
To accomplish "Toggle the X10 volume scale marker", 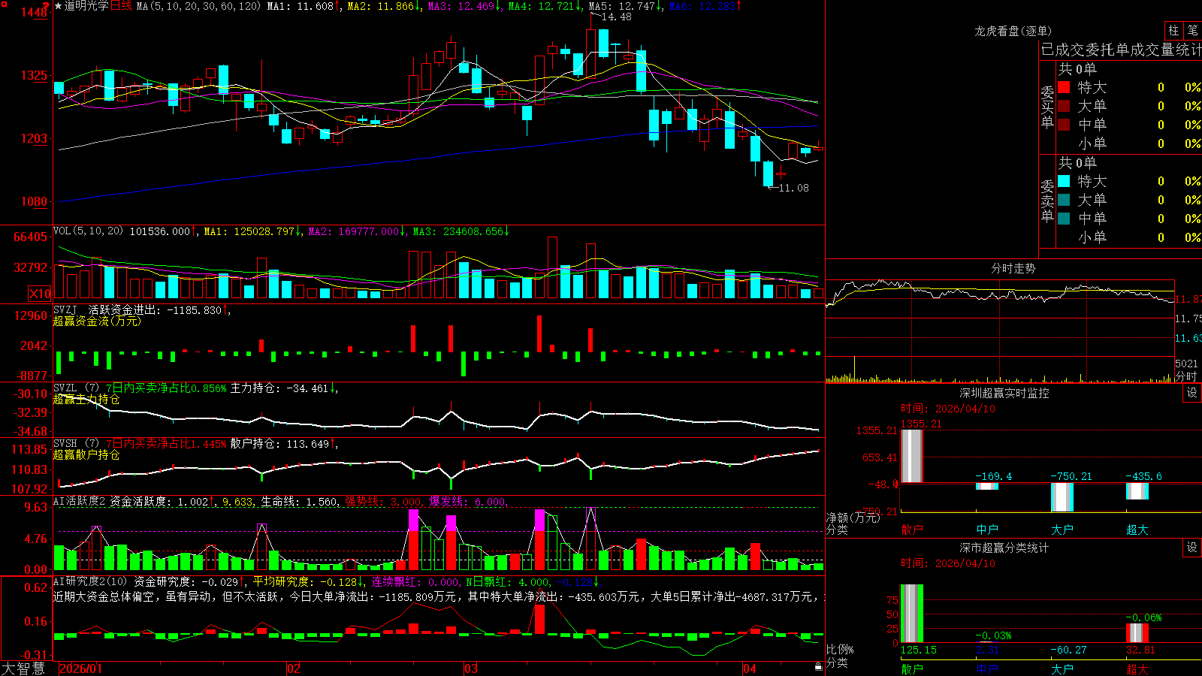I will [40, 294].
